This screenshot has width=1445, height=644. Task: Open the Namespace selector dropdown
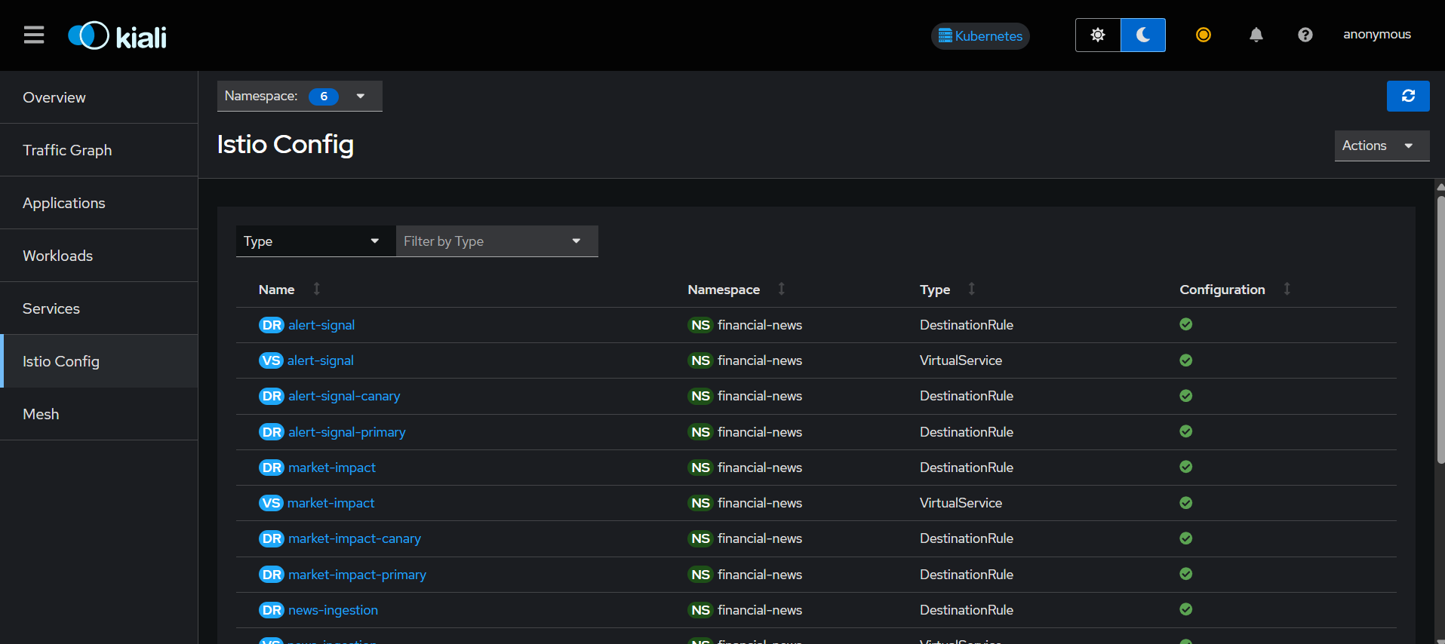300,97
